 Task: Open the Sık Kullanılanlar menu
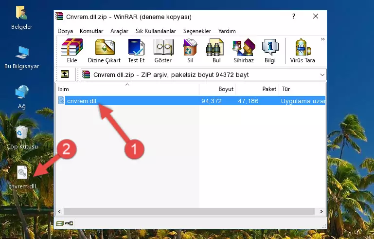point(156,31)
